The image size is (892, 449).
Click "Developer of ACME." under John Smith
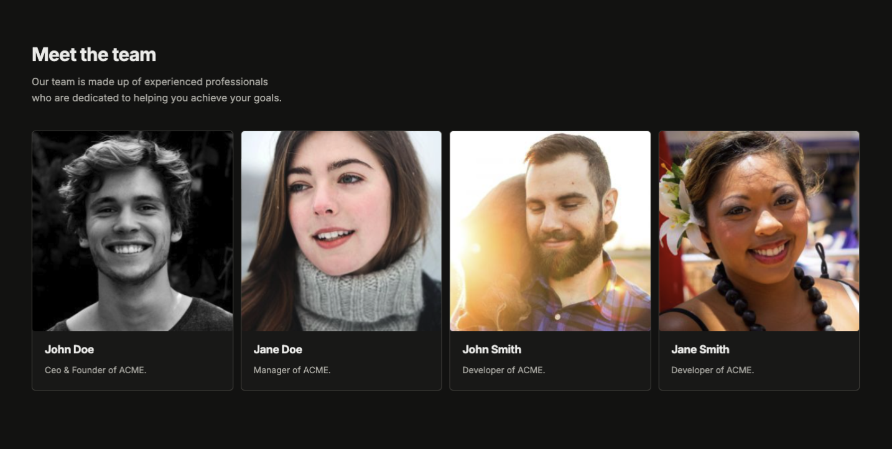click(x=503, y=370)
